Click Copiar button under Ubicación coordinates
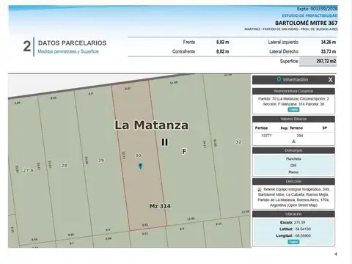 coord(293,242)
